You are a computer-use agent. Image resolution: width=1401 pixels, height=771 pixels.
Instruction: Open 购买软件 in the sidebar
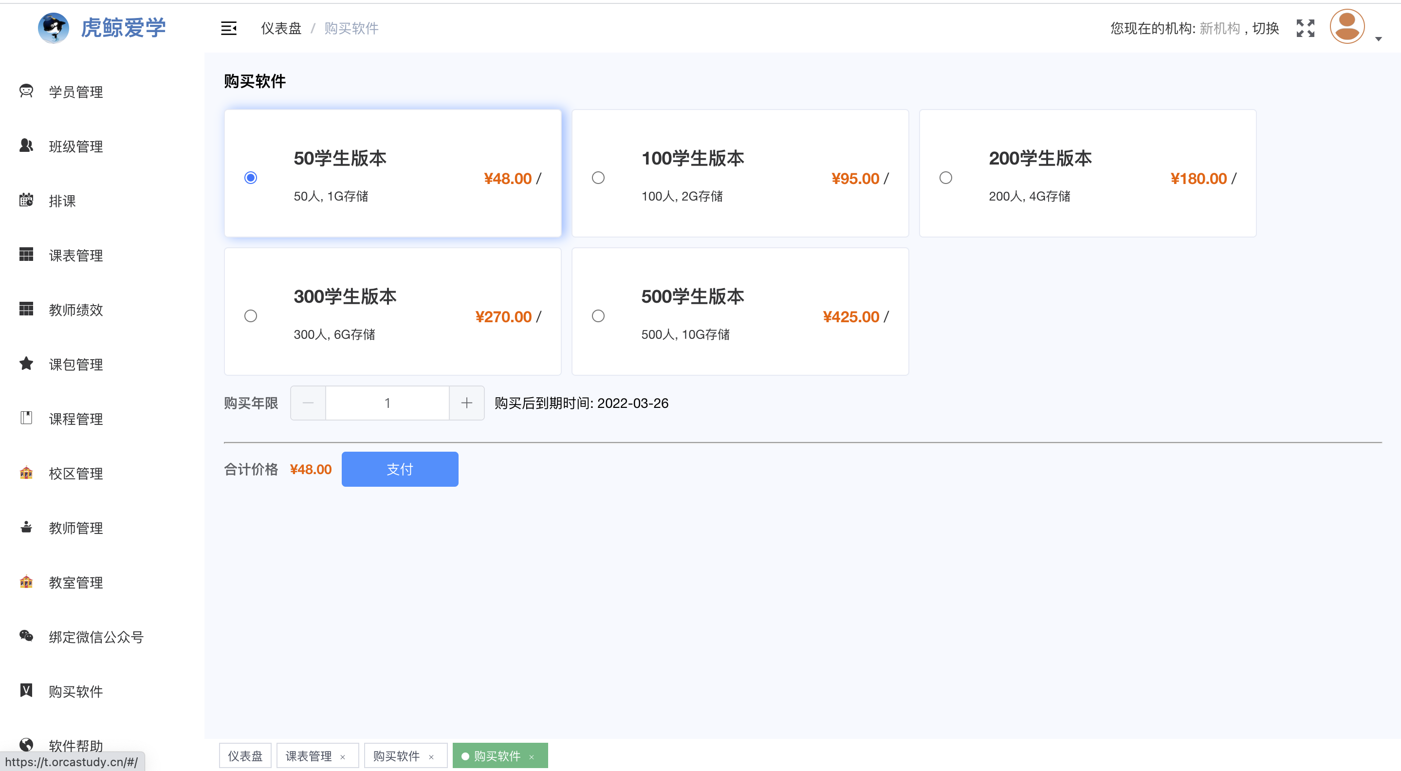75,691
